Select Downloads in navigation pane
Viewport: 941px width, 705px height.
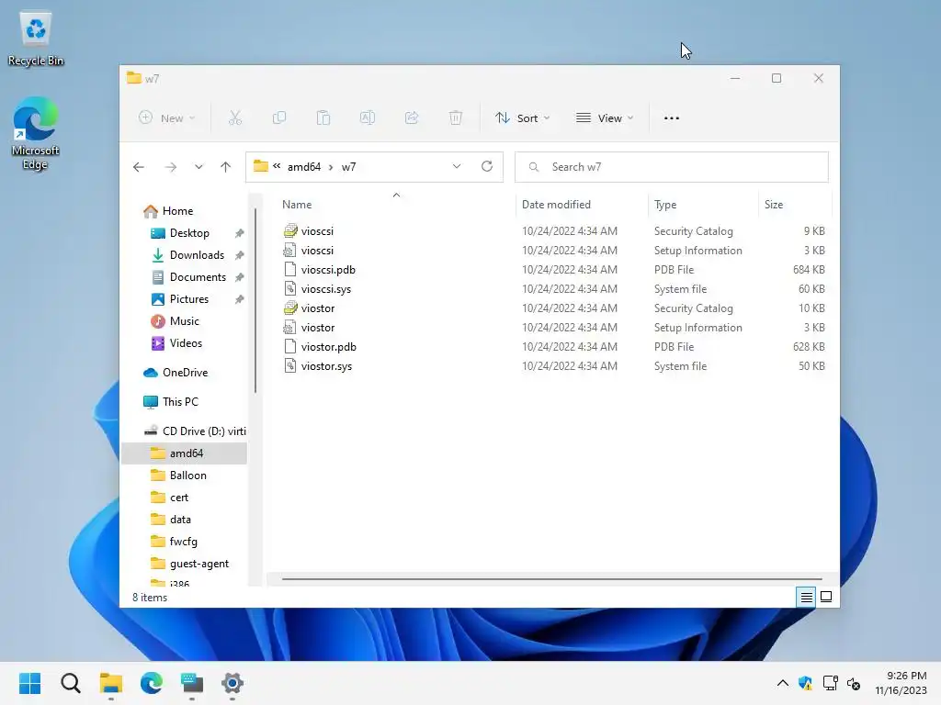[187, 255]
